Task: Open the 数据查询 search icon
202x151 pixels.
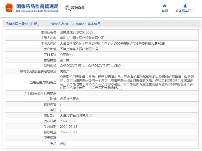Action: tap(68, 8)
